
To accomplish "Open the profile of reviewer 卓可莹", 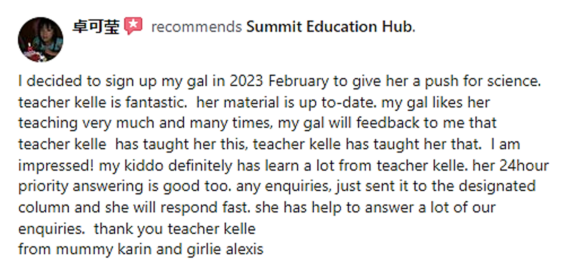I will coord(96,27).
